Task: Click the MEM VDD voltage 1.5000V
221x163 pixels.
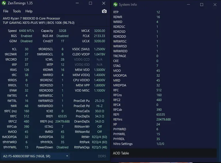Action: pos(99,70)
